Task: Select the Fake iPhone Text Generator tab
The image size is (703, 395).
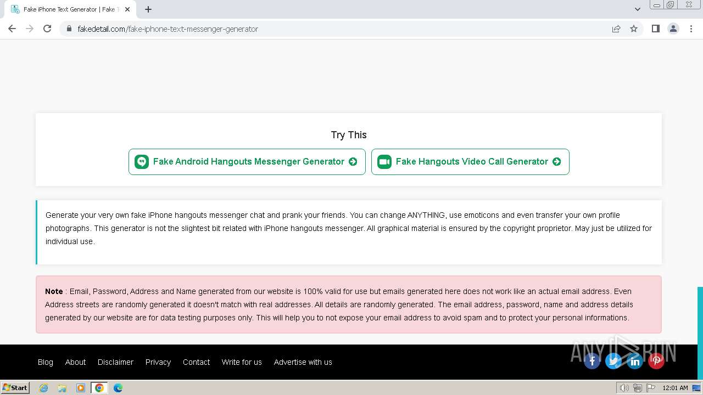Action: coord(70,9)
